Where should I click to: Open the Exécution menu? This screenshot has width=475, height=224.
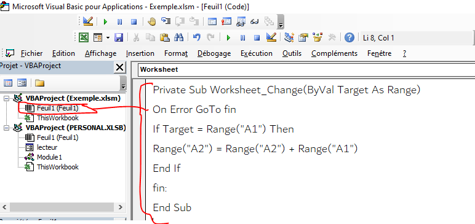(257, 53)
